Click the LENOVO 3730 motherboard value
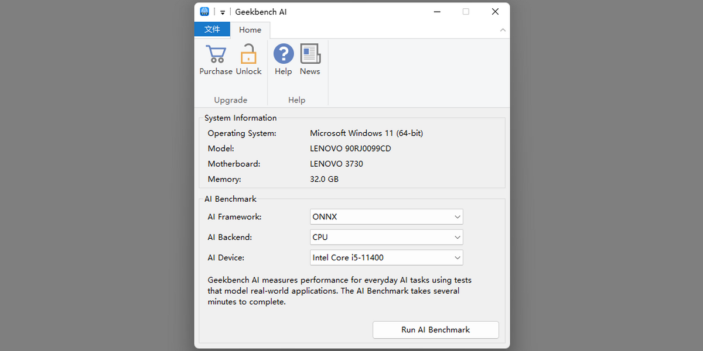This screenshot has width=703, height=351. pos(336,164)
